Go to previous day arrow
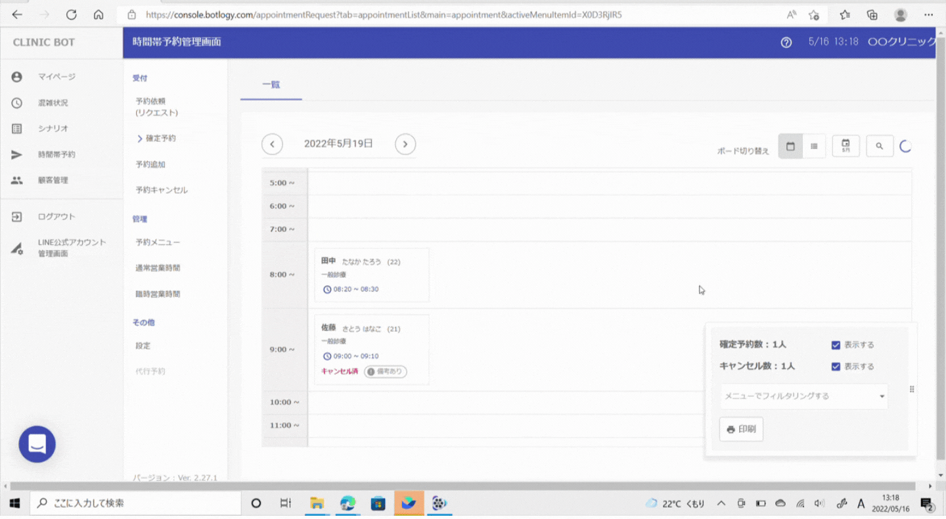Viewport: 946px width, 519px height. coord(272,144)
